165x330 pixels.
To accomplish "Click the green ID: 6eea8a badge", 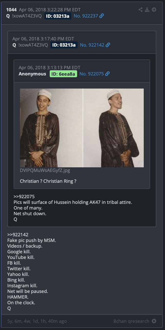I will 63,74.
